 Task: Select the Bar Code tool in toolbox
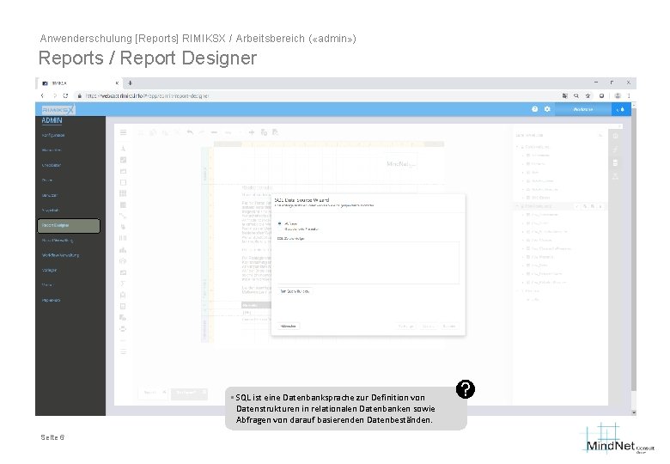123,238
